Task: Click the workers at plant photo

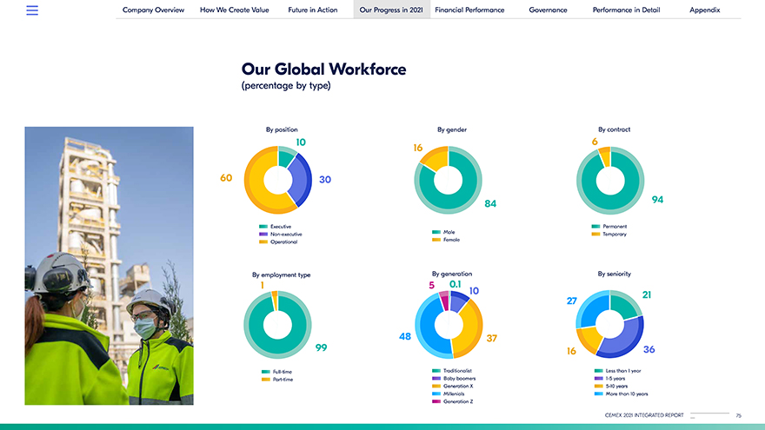Action: point(109,266)
